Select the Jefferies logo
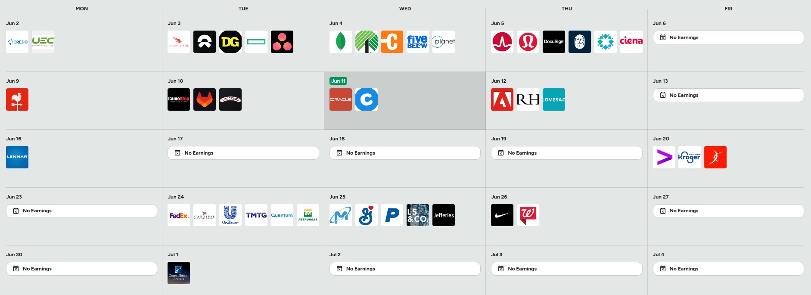The width and height of the screenshot is (811, 295). pos(444,215)
